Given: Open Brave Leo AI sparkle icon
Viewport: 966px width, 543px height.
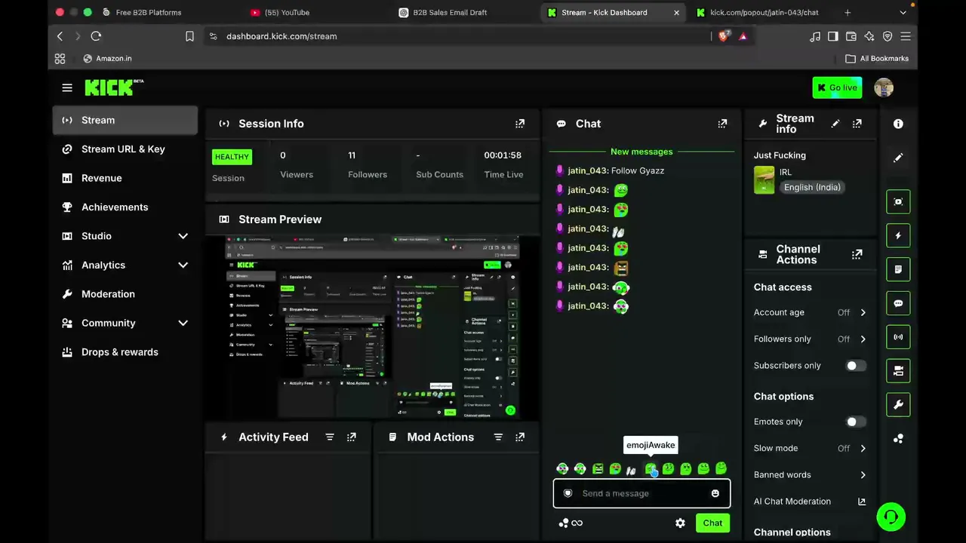Looking at the screenshot, I should coord(869,36).
